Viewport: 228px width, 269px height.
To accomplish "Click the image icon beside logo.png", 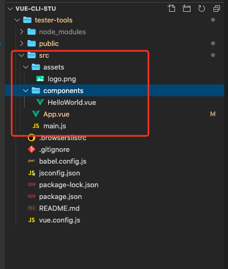I will pyautogui.click(x=40, y=79).
